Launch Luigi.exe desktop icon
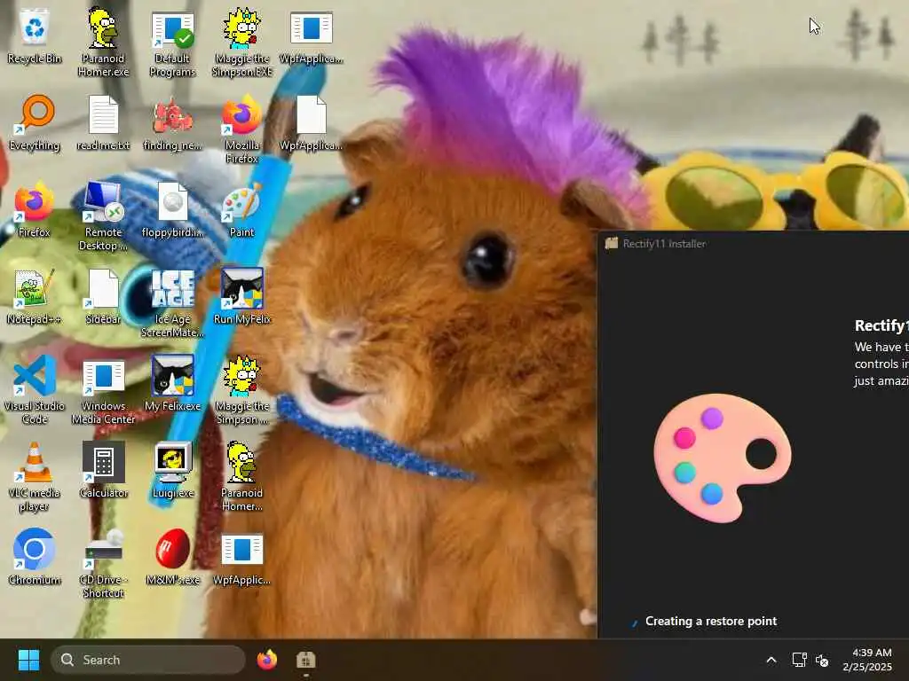 click(x=172, y=470)
